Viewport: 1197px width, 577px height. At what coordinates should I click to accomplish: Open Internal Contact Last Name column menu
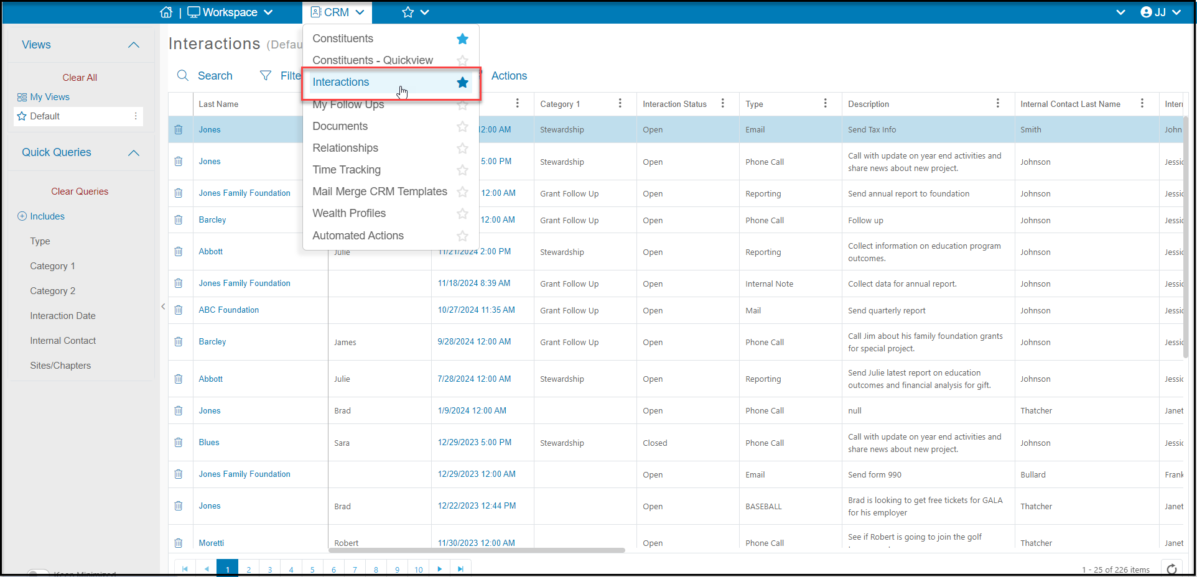tap(1142, 103)
